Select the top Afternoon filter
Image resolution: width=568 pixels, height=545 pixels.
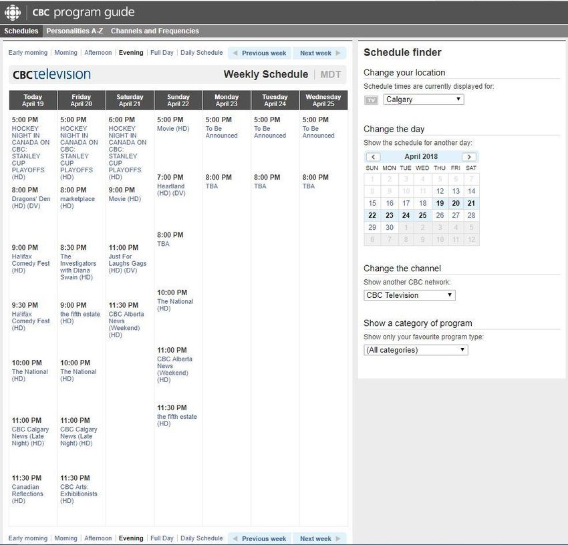tap(98, 53)
